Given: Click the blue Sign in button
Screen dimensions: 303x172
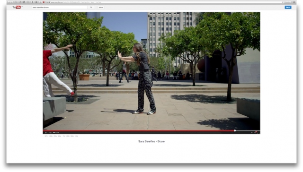Looking at the screenshot, I should coord(288,8).
